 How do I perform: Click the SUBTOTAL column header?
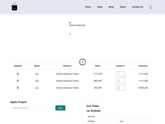pyautogui.click(x=143, y=66)
